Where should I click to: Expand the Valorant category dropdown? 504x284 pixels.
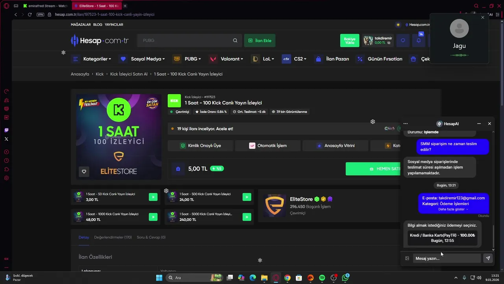(x=226, y=59)
